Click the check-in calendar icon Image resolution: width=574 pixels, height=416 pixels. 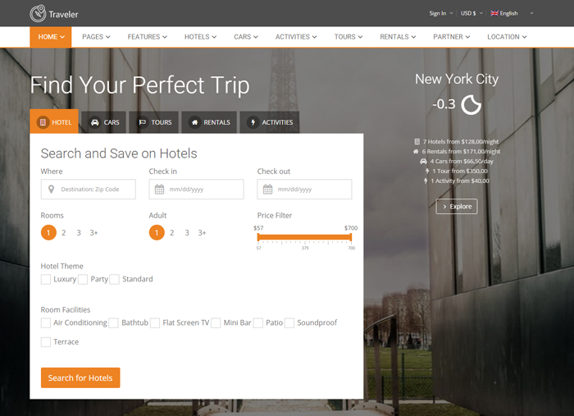pos(160,190)
